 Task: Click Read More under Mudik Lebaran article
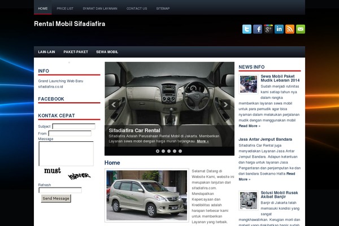[249, 126]
